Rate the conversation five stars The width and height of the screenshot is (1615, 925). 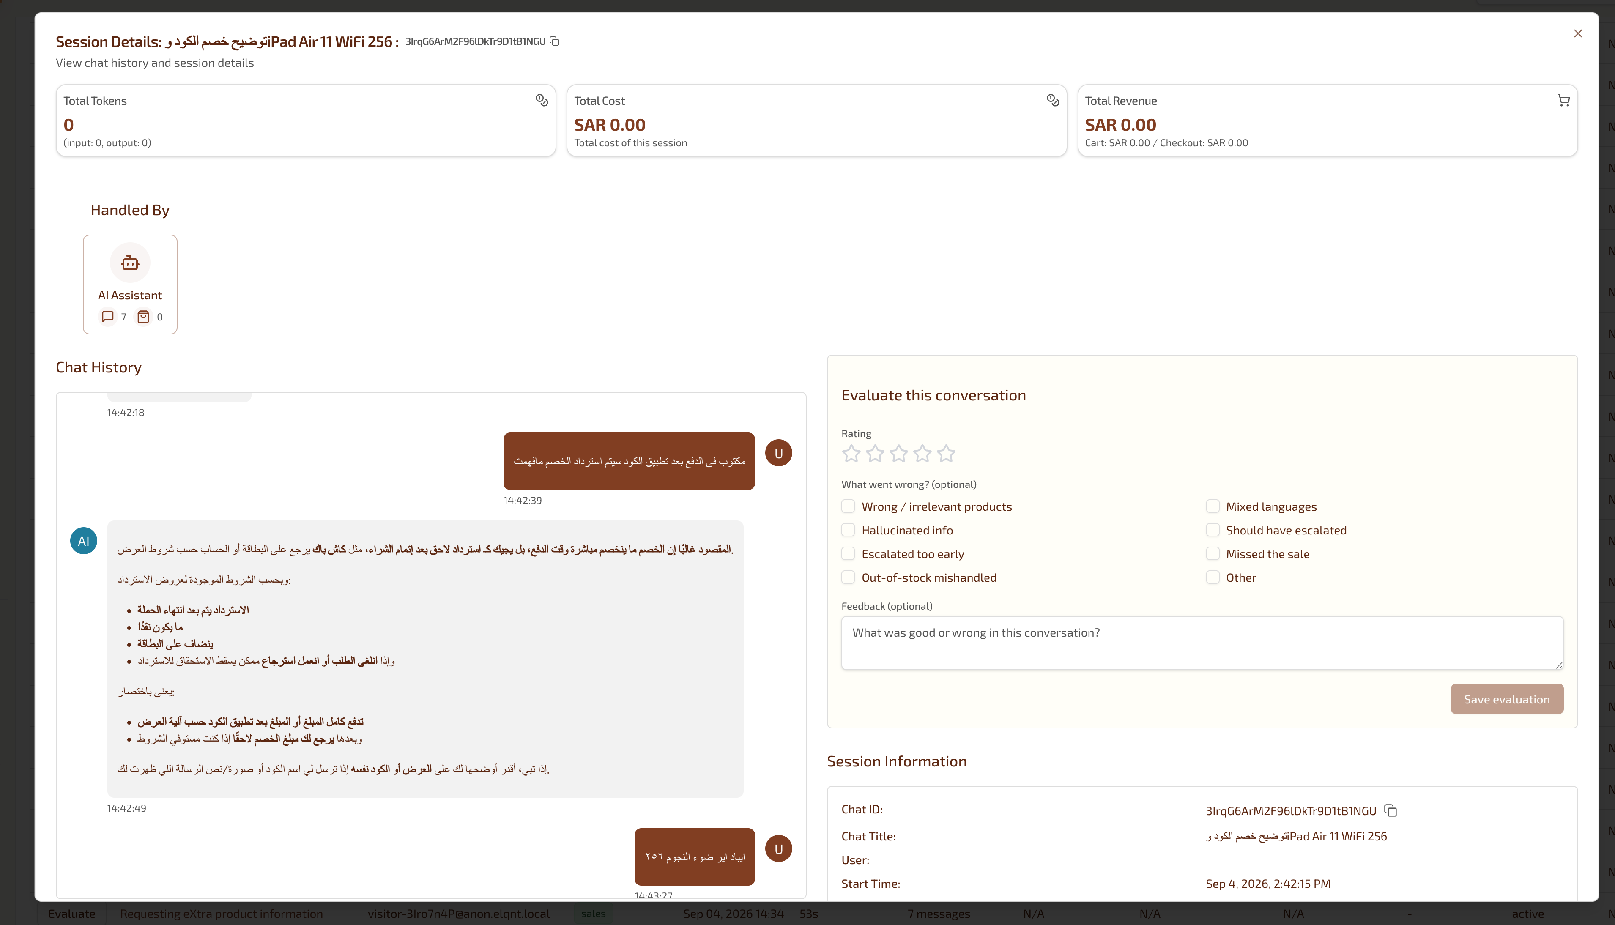coord(946,454)
